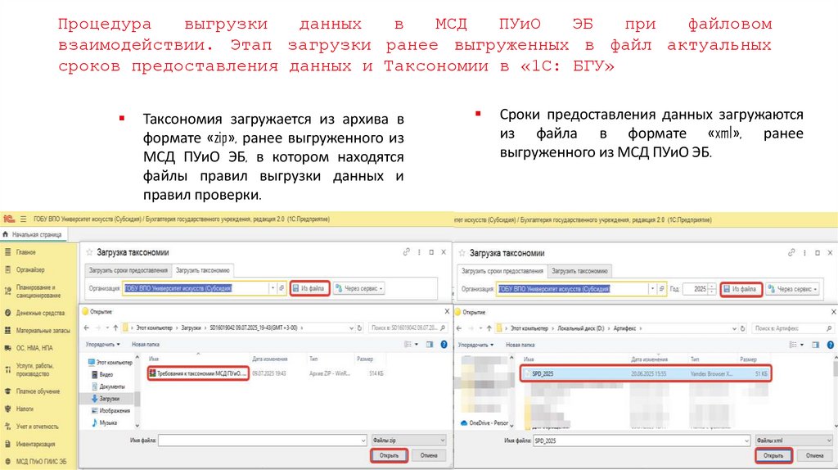Open the Органайзер section in the sidebar

pos(30,270)
